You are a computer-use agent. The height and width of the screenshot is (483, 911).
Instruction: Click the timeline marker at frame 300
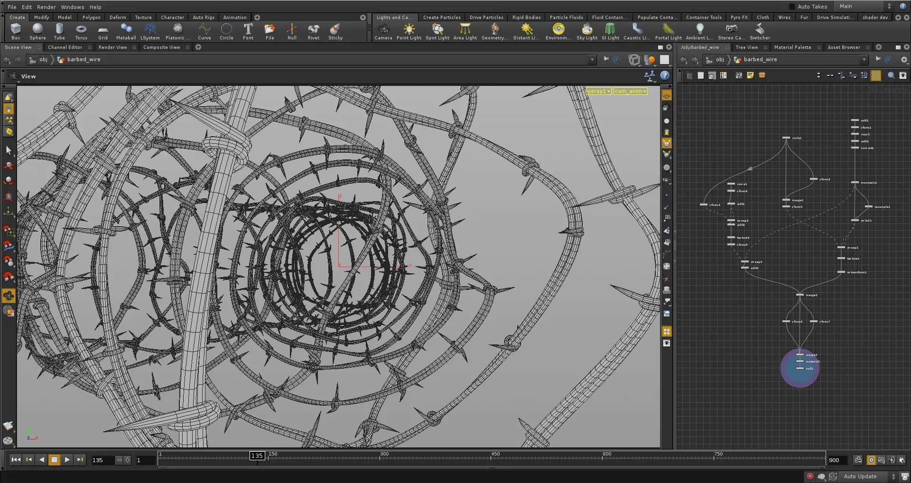point(384,455)
